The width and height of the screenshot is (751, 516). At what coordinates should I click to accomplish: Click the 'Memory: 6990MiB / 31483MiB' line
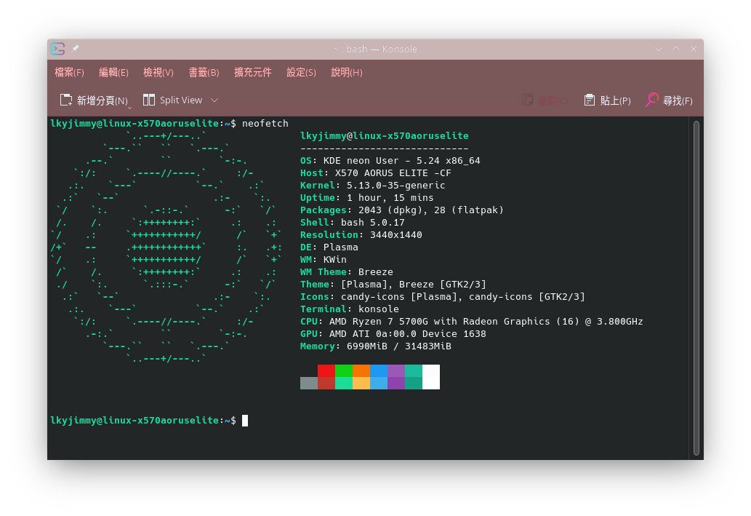(x=375, y=346)
